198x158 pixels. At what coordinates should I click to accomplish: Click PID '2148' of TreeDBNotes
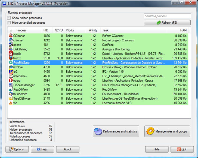pyautogui.click(x=47, y=98)
